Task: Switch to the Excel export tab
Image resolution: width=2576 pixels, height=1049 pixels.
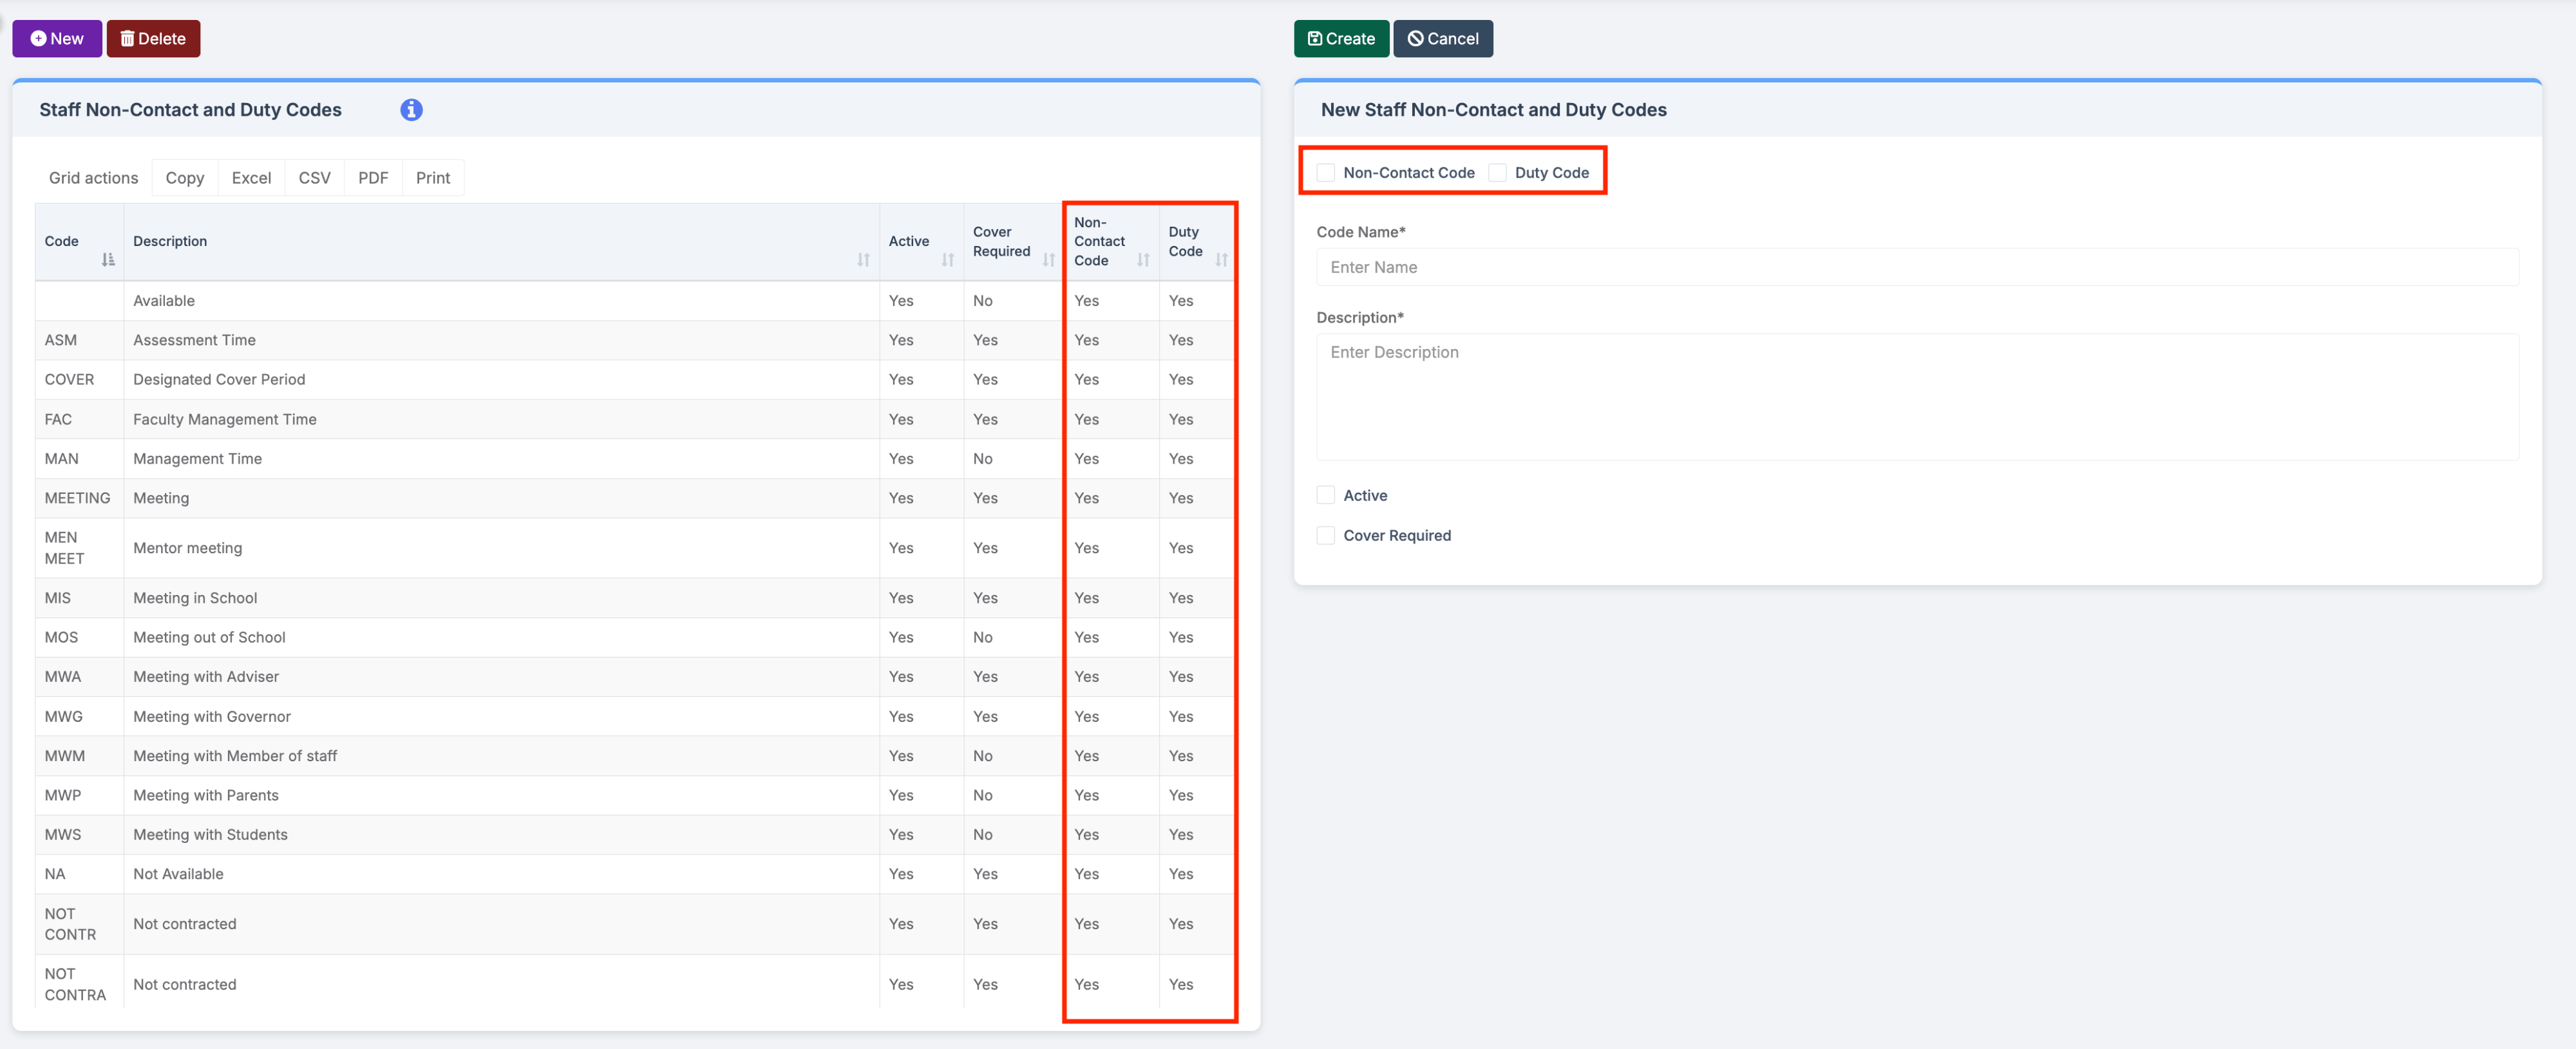Action: [x=251, y=177]
